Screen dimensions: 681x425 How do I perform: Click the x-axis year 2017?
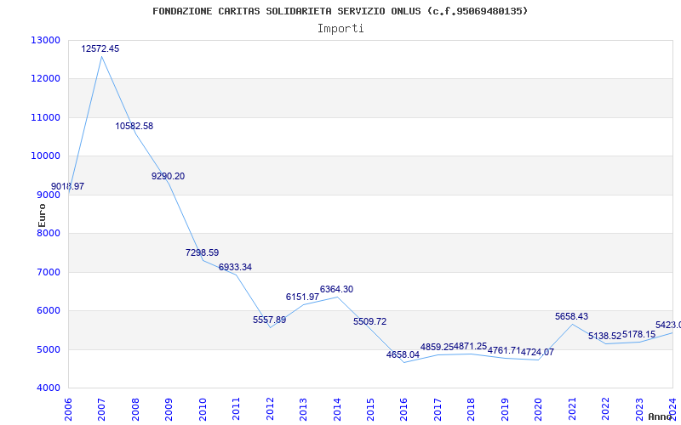point(438,410)
